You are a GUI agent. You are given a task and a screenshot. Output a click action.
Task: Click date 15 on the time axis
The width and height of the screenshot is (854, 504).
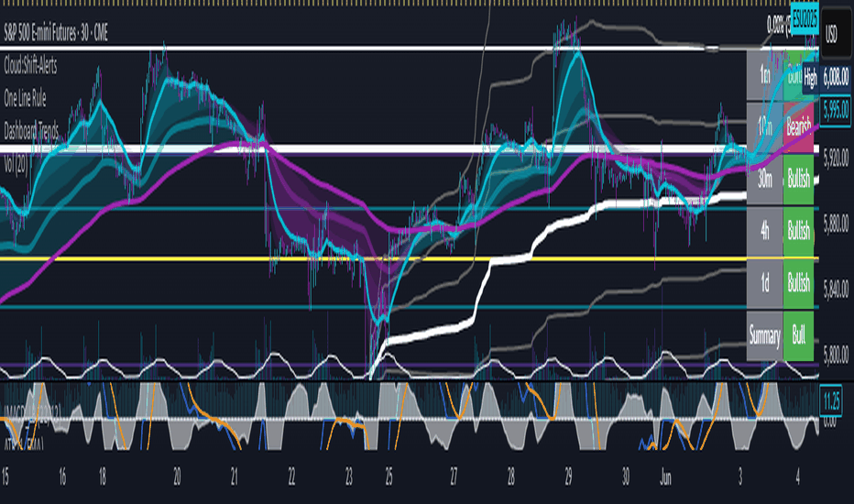pos(5,477)
